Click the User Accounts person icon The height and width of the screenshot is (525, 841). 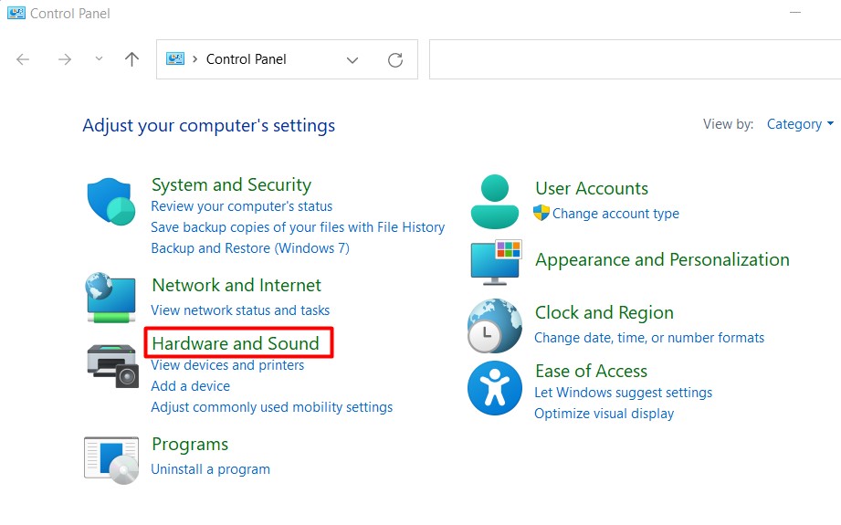tap(494, 202)
